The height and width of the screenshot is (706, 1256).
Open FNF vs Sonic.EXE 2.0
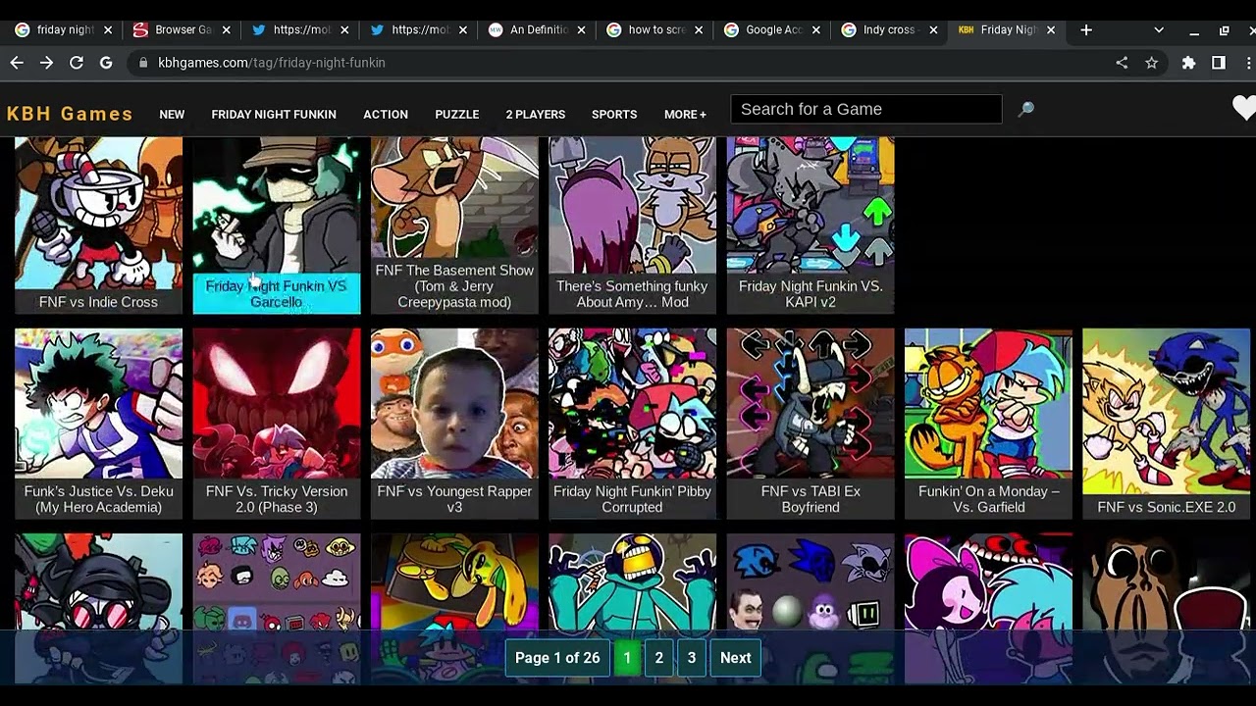[1166, 424]
